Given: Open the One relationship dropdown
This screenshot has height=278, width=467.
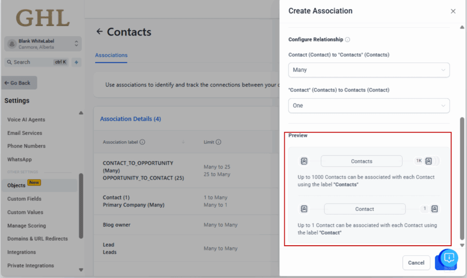Looking at the screenshot, I should (369, 106).
